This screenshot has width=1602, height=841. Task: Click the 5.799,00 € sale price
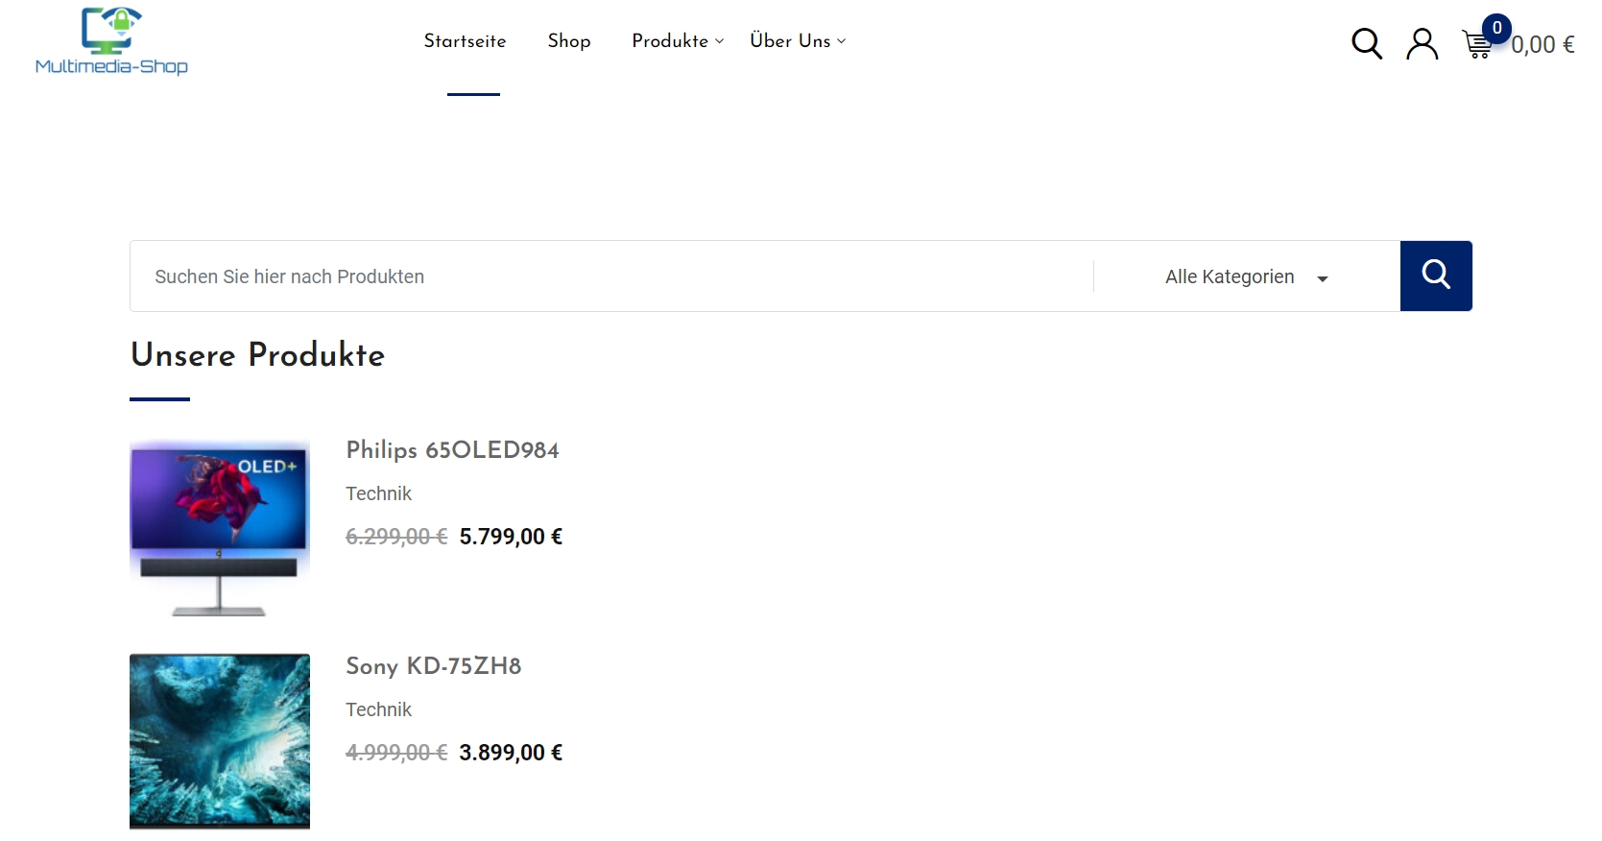pos(511,537)
